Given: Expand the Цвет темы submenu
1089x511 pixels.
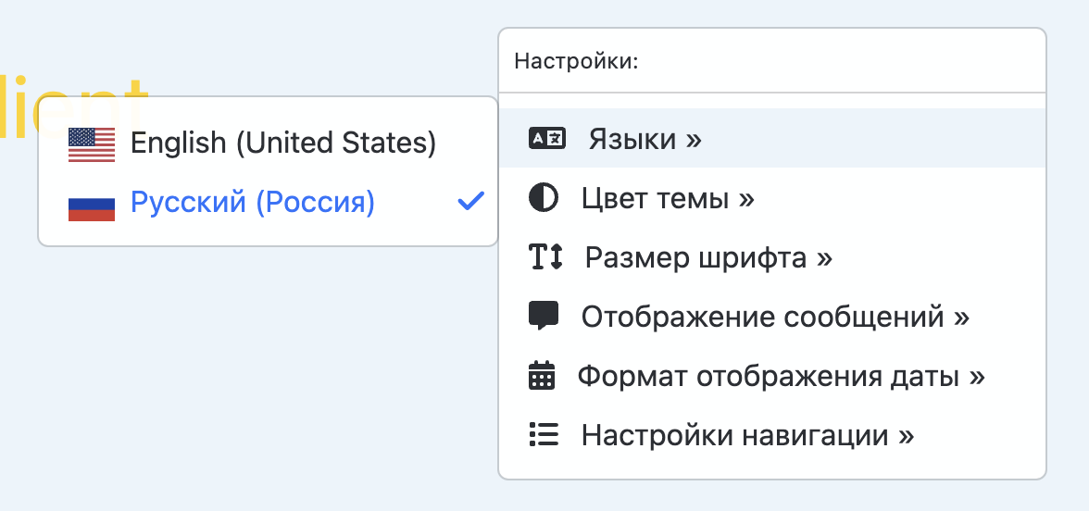Looking at the screenshot, I should point(668,199).
